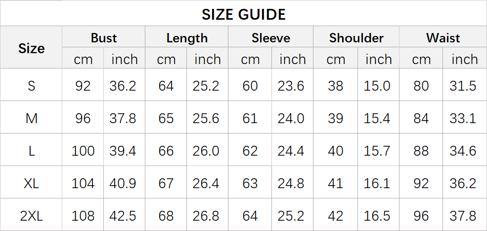The image size is (487, 231).
Task: Select length inch value 26.4
Action: tap(206, 183)
